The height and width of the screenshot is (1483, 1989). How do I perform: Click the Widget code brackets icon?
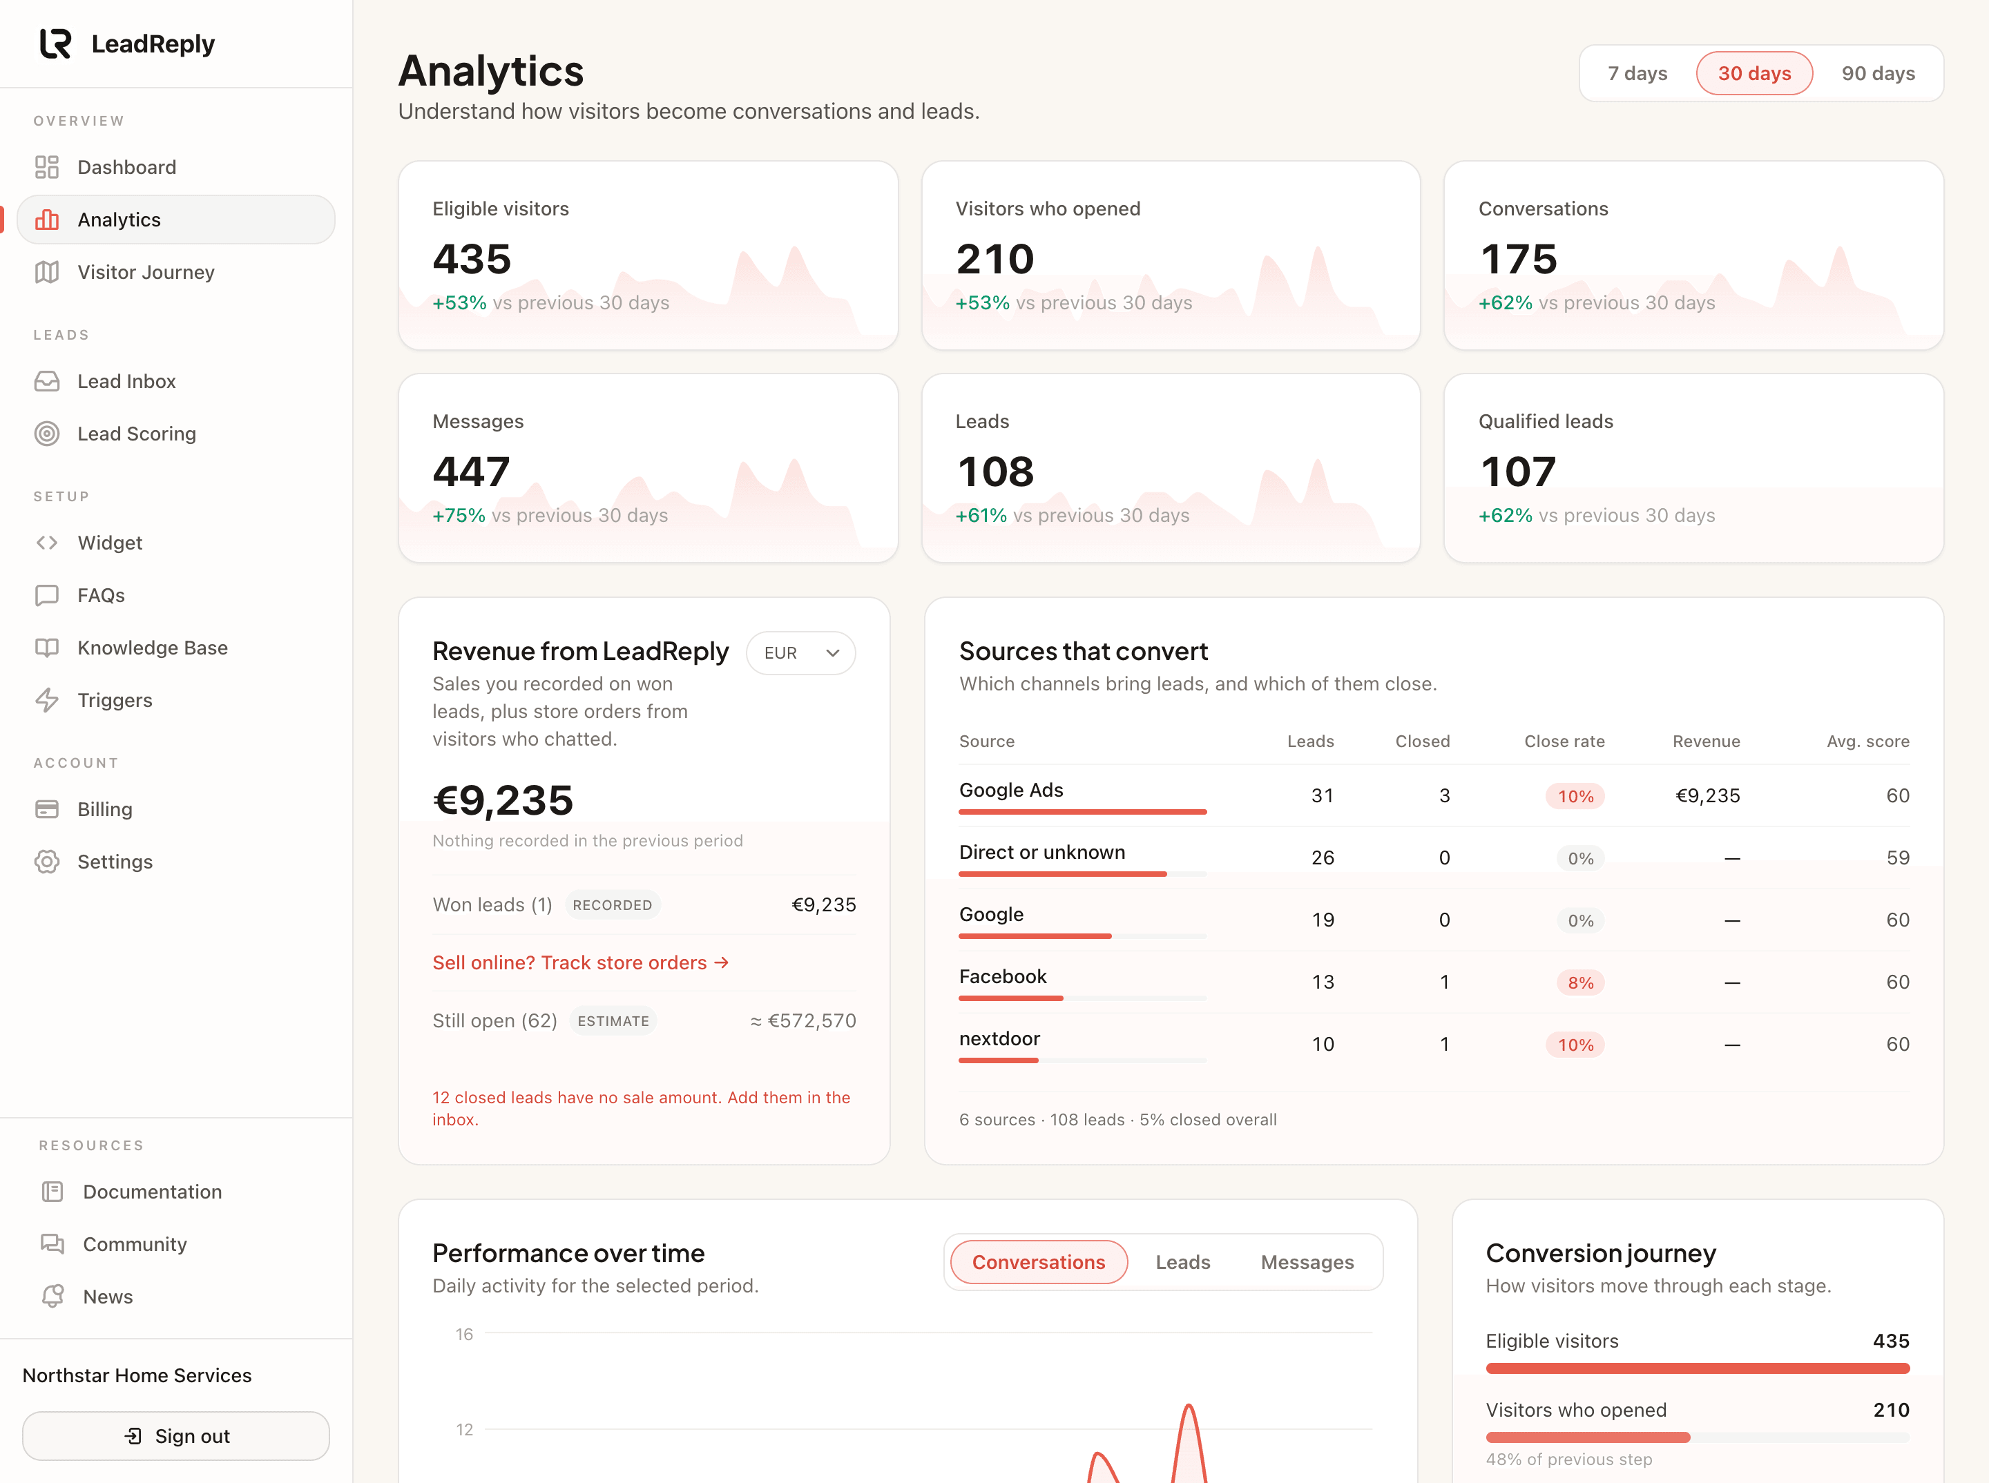(47, 543)
